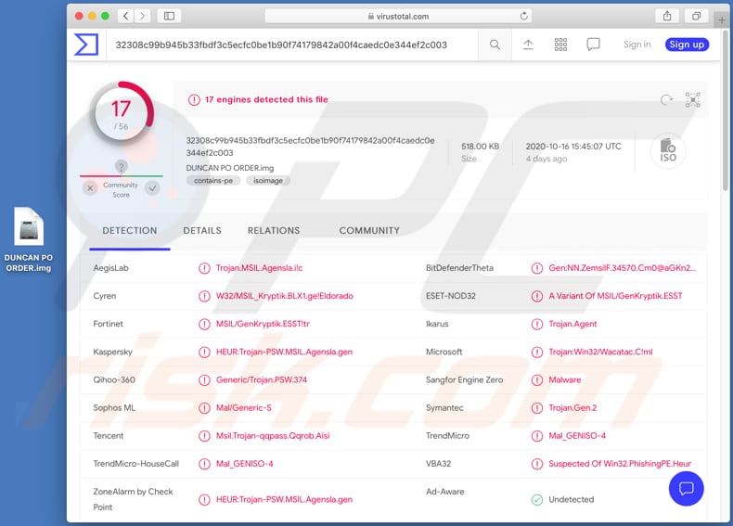The width and height of the screenshot is (733, 526).
Task: Click 518.00 KB size value
Action: (x=480, y=147)
